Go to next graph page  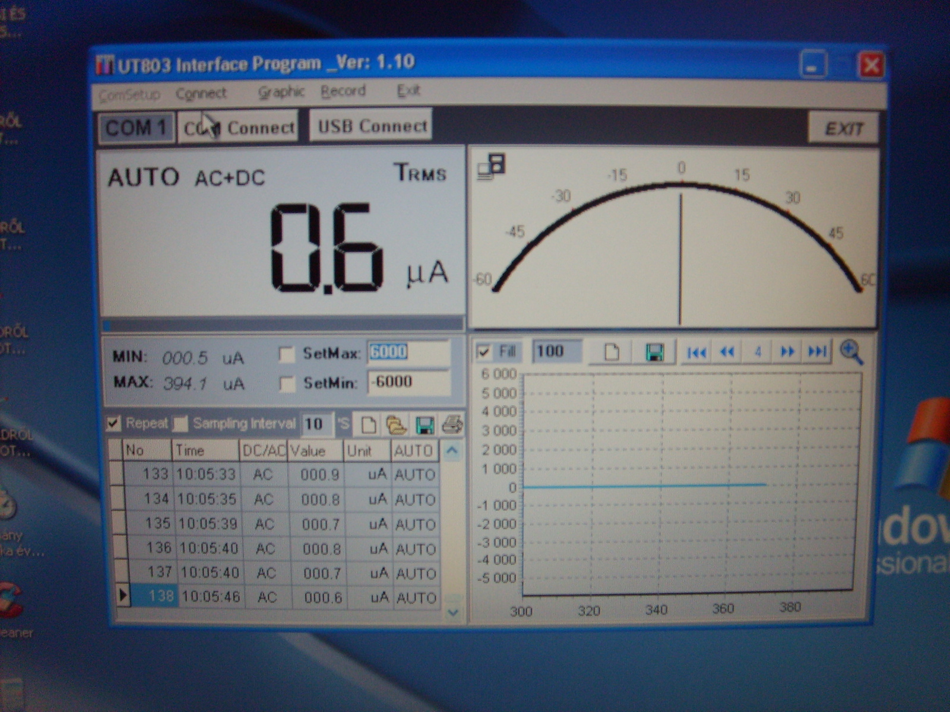(787, 352)
